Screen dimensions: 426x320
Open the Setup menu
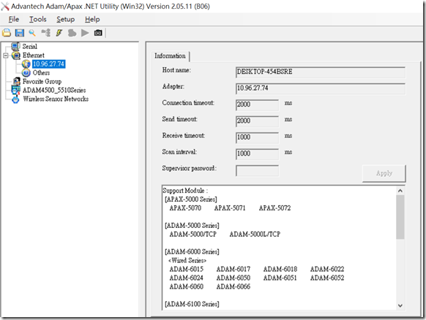pos(65,19)
